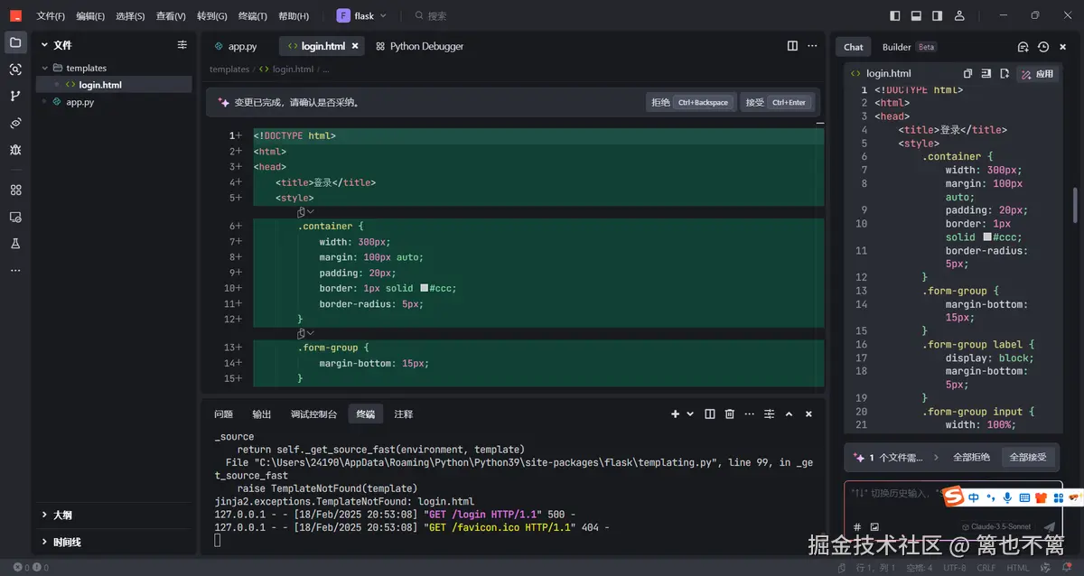This screenshot has width=1084, height=576.
Task: Open the 文件(F) menu
Action: click(x=51, y=16)
